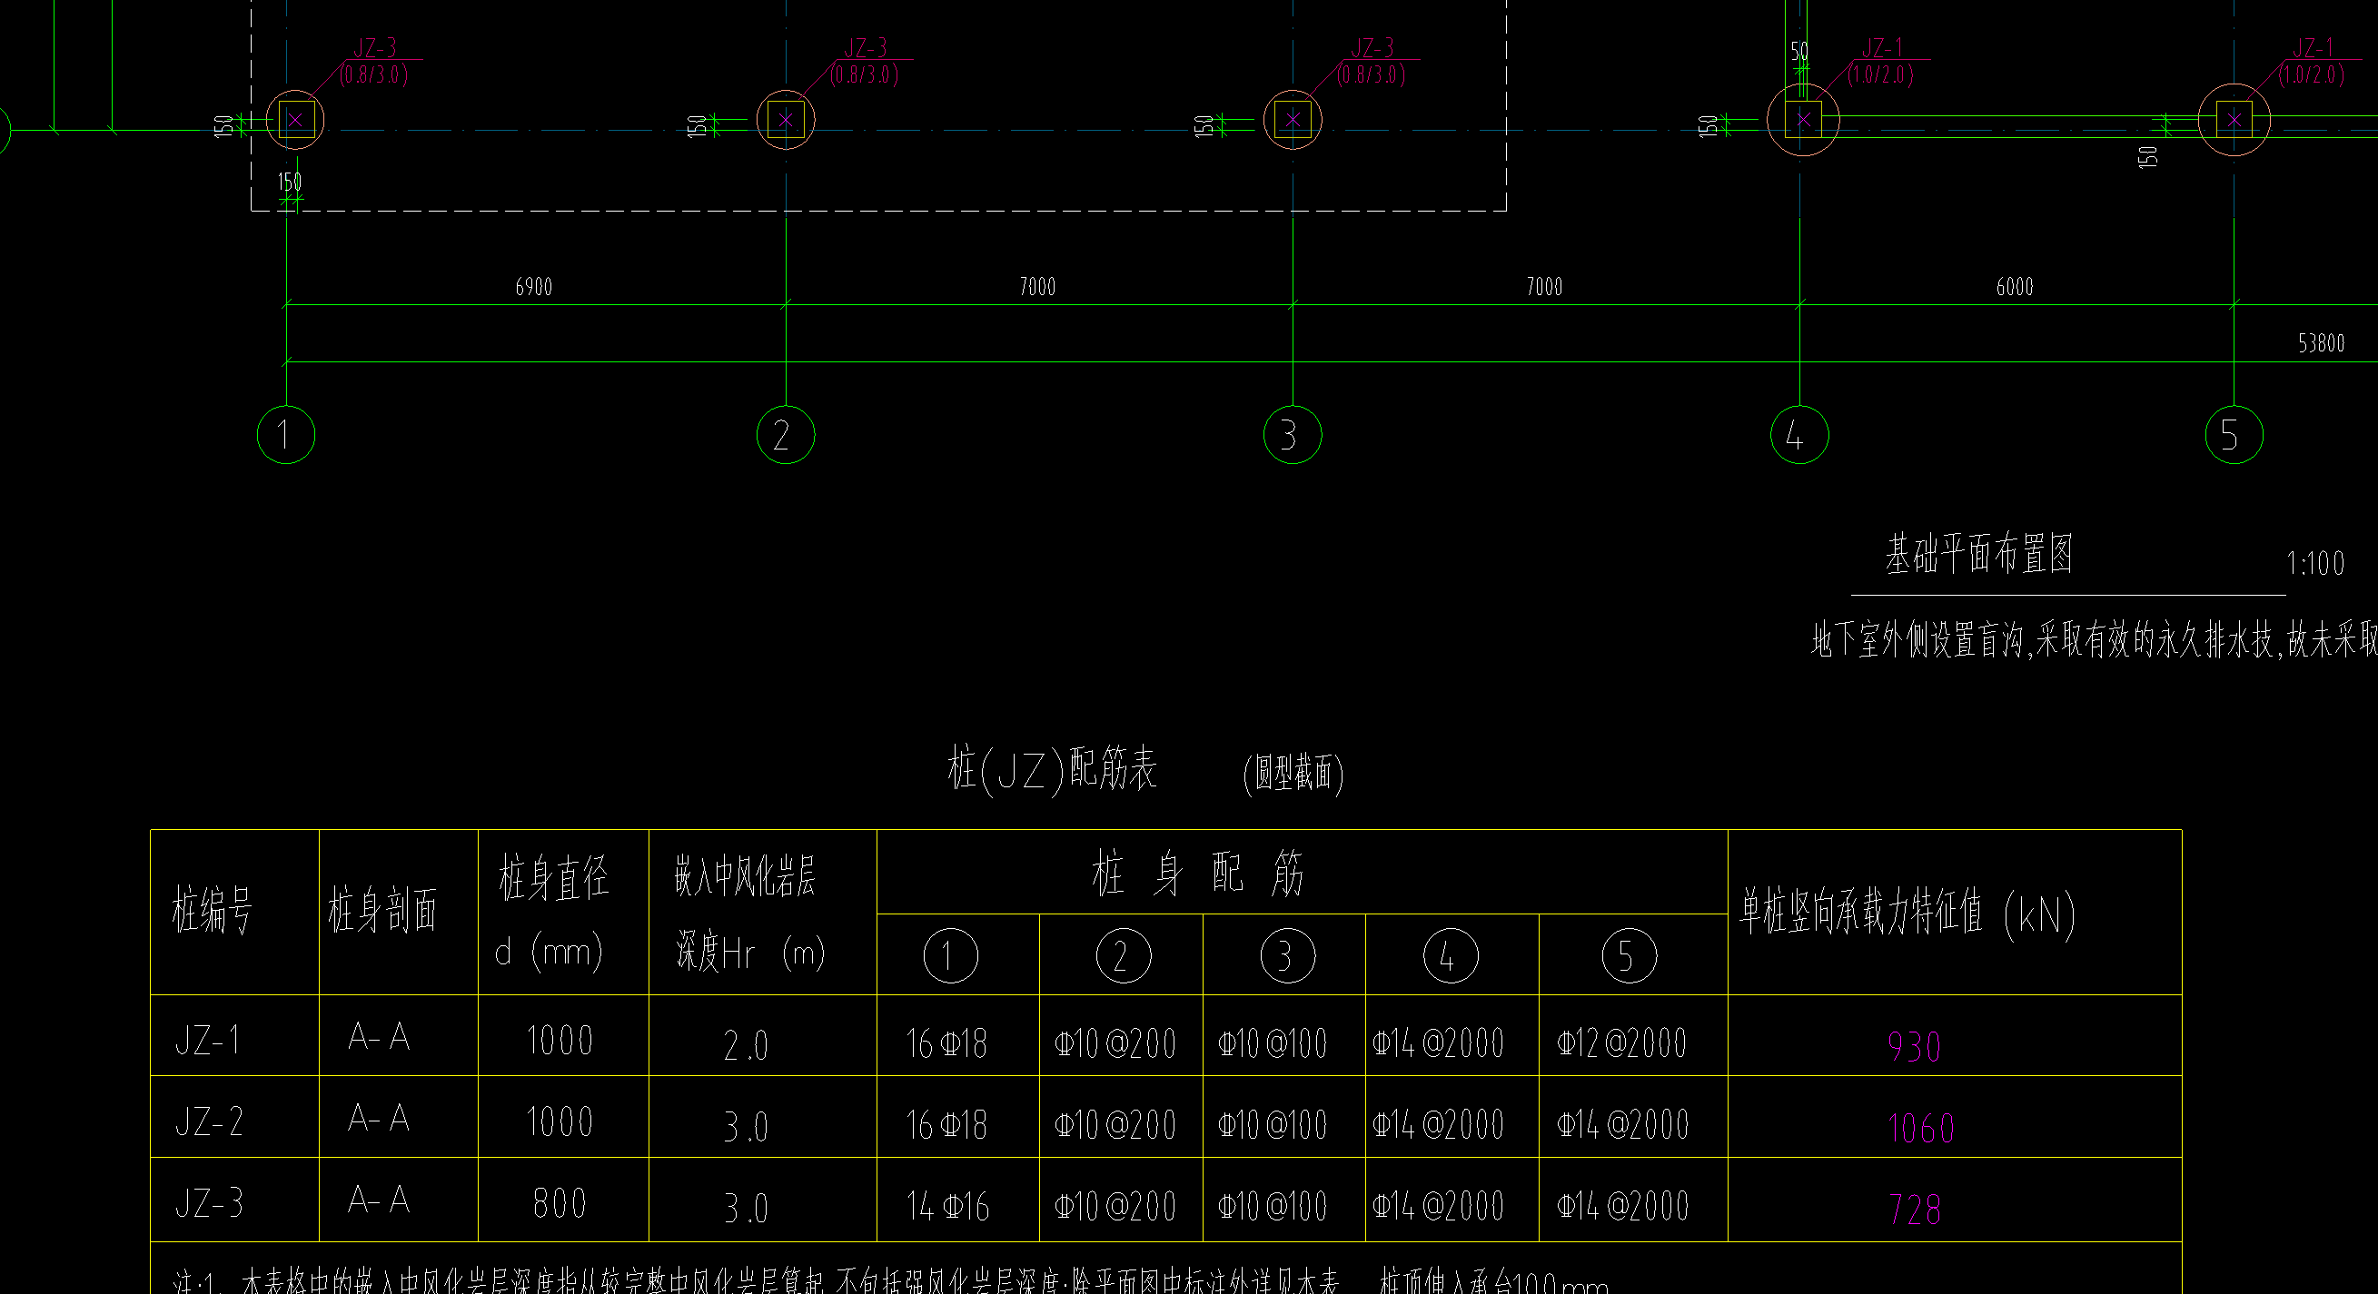2378x1294 pixels.
Task: Click the magenta 728 bearing capacity value
Action: point(1915,1209)
